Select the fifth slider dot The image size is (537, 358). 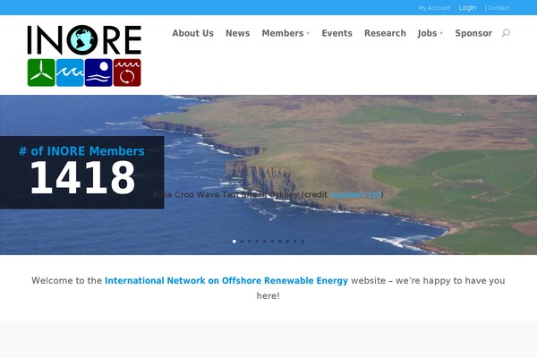point(265,241)
